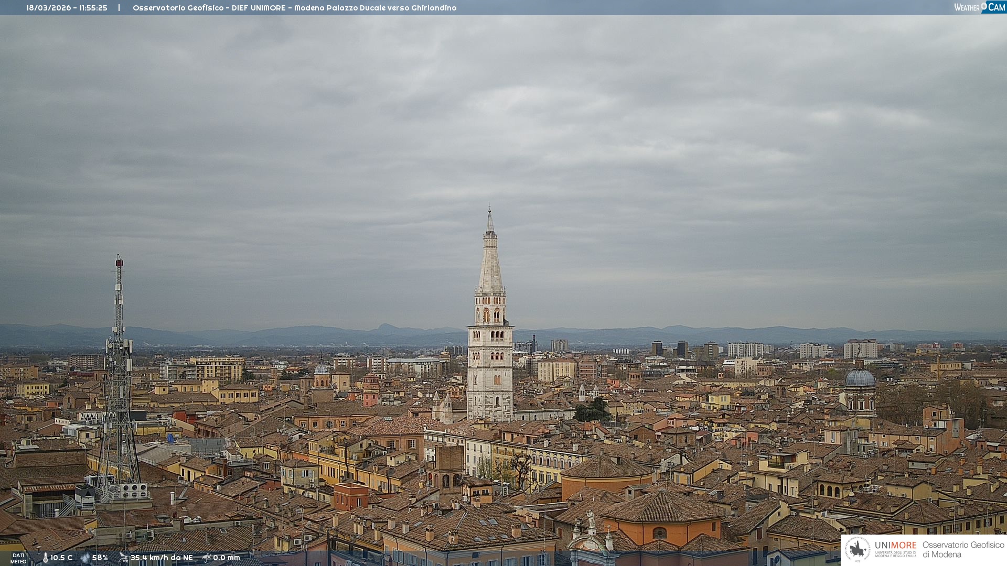Click the wind anemometer icon
Screen dimensions: 1007x566
coord(123,558)
